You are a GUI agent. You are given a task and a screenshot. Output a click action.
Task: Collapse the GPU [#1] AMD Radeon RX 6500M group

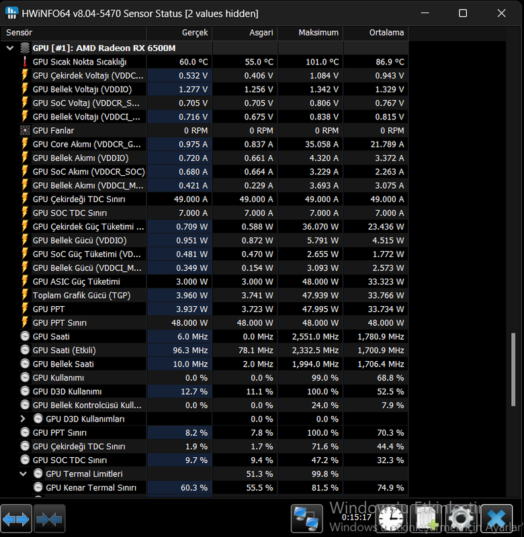(10, 48)
